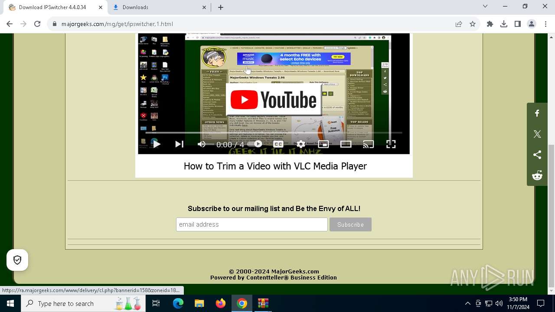Screen dimensions: 555x312
Task: Mute the video volume
Action: coord(202,144)
